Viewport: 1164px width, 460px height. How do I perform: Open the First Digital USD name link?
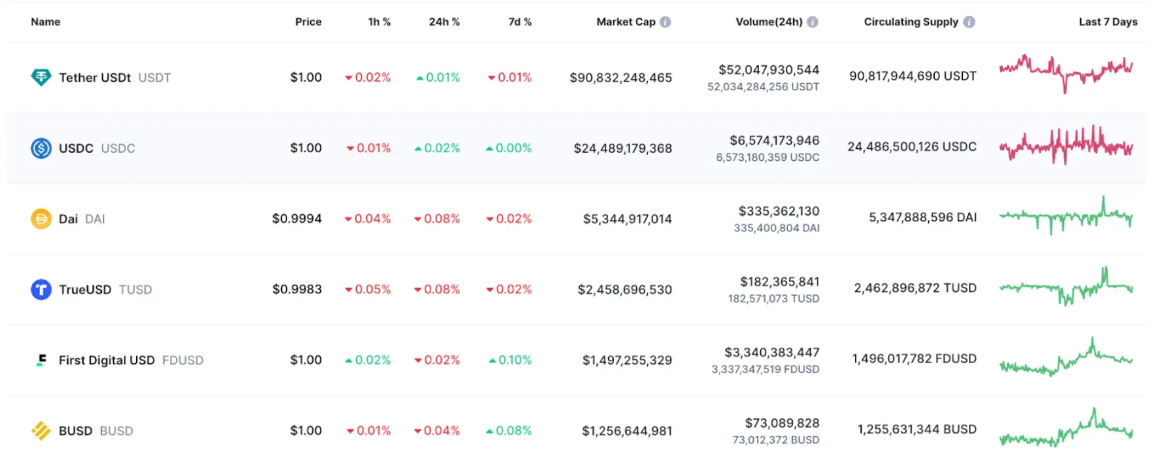click(x=106, y=360)
